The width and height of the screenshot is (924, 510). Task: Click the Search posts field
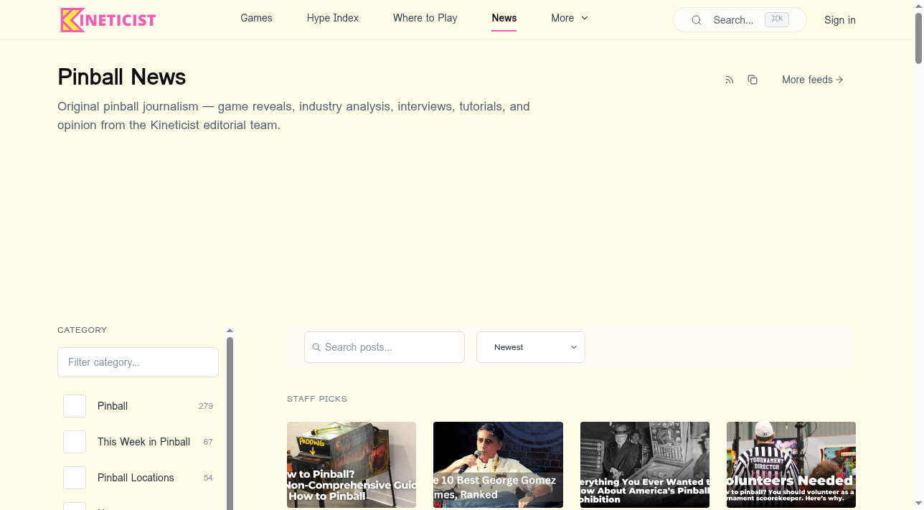tap(385, 347)
